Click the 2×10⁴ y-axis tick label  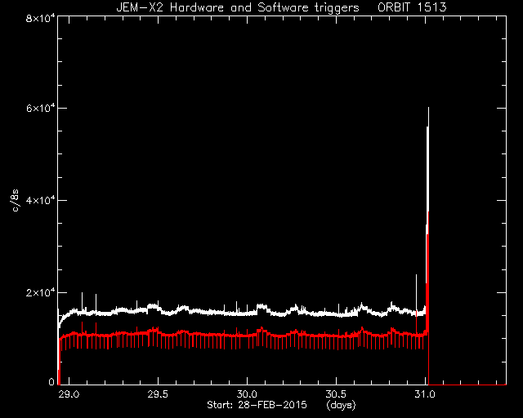(40, 292)
